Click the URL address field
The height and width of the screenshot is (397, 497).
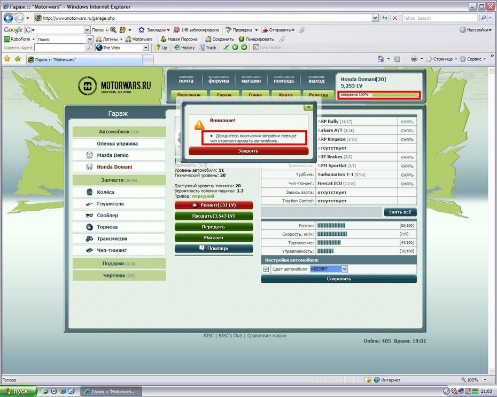(203, 18)
